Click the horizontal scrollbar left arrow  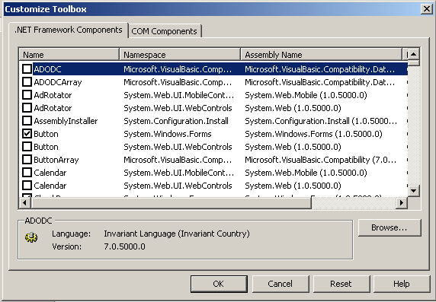(x=24, y=203)
